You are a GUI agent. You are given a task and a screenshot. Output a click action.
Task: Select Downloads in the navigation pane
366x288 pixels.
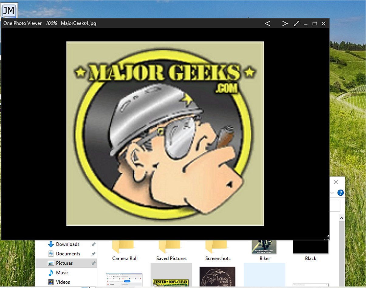pos(67,244)
